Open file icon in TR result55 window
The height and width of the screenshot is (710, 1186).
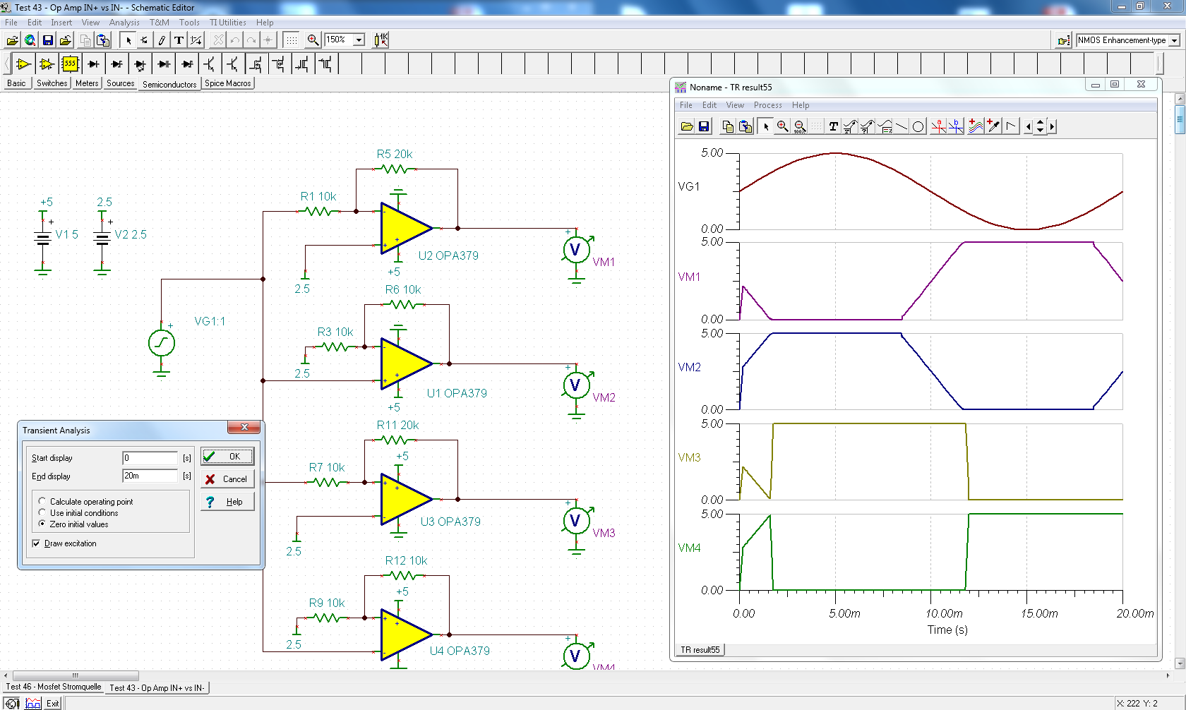pos(686,126)
